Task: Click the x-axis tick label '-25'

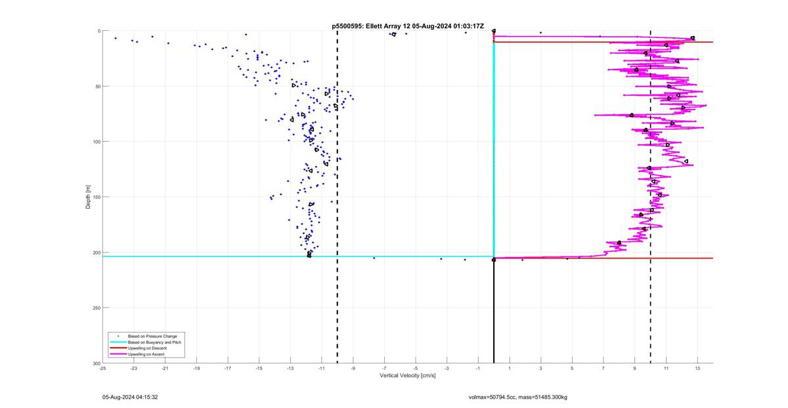Action: [x=102, y=369]
